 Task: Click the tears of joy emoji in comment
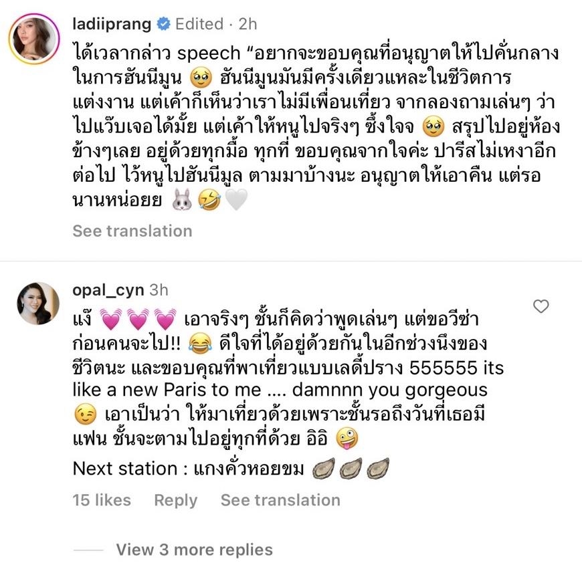click(x=200, y=343)
